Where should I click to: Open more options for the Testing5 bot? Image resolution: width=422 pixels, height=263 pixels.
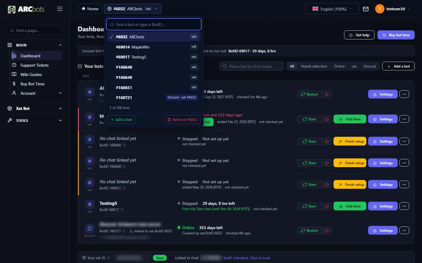coord(404,206)
